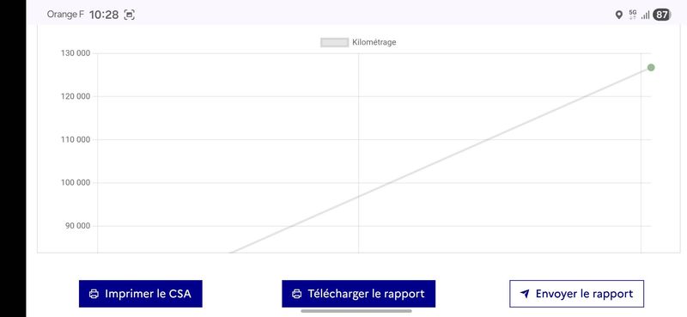The image size is (687, 317).
Task: Click the 100 000 y-axis label
Action: click(x=76, y=183)
